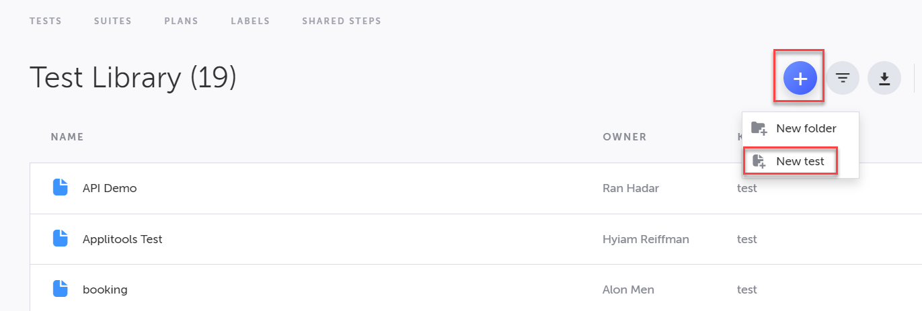The height and width of the screenshot is (311, 922).
Task: Open the Suites tab
Action: (x=113, y=21)
